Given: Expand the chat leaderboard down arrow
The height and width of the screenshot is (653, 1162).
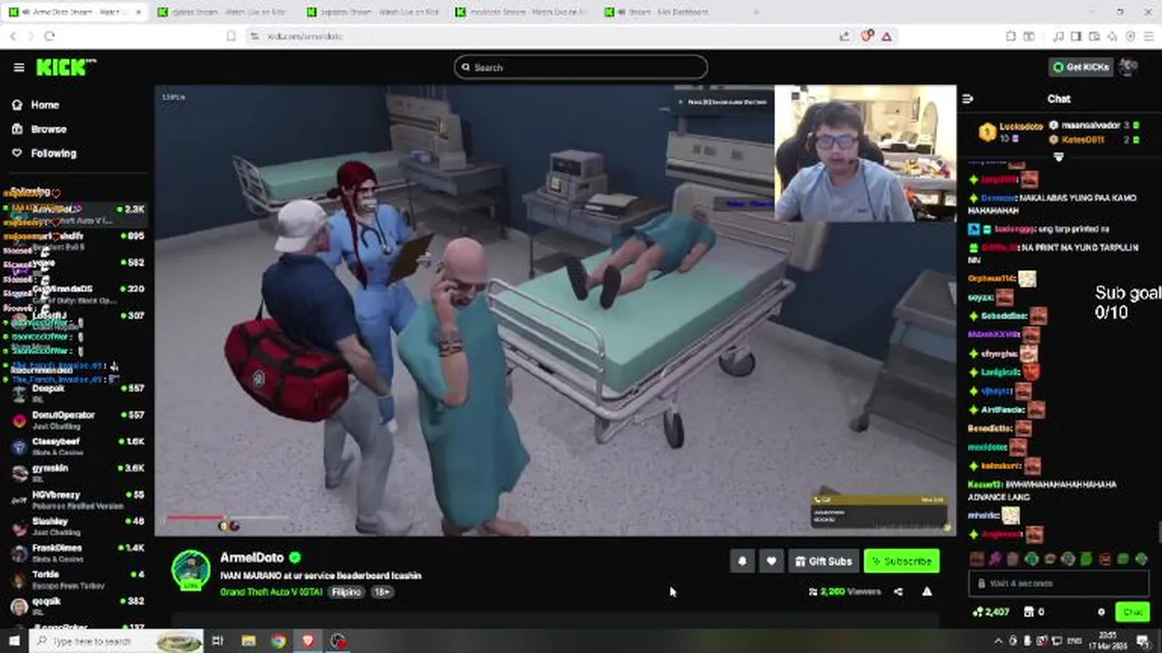Looking at the screenshot, I should tap(1059, 158).
